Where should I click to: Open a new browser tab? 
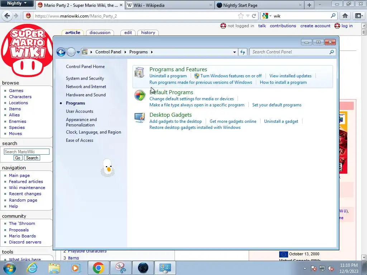(309, 5)
